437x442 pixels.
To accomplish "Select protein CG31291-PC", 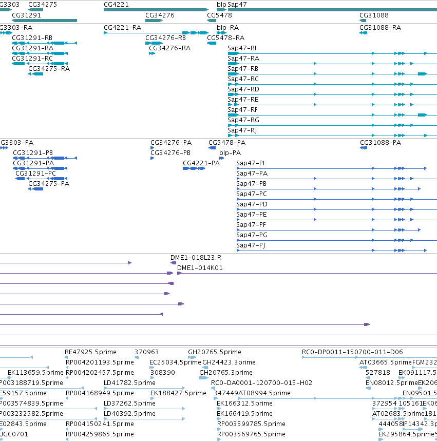I will pyautogui.click(x=42, y=179).
